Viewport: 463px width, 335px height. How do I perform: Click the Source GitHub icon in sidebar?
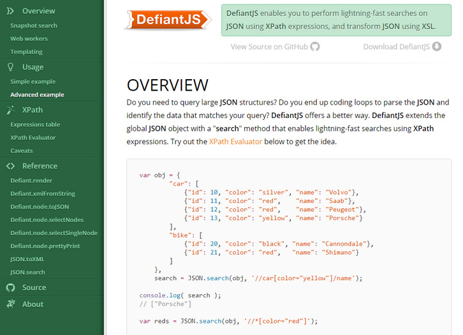[11, 288]
